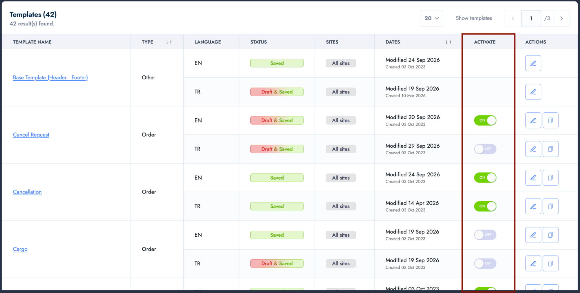Edit Base Template TR with pencil icon
Image resolution: width=580 pixels, height=293 pixels.
click(533, 92)
